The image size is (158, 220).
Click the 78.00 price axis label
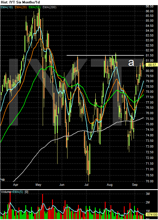click(x=150, y=92)
